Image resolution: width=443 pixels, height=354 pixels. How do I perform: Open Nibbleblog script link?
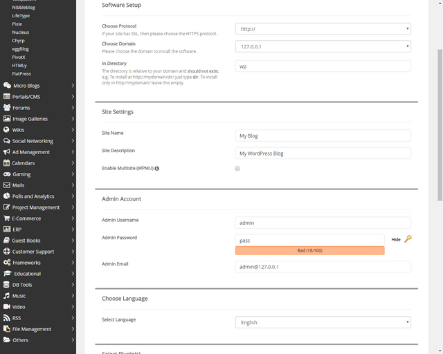point(24,8)
